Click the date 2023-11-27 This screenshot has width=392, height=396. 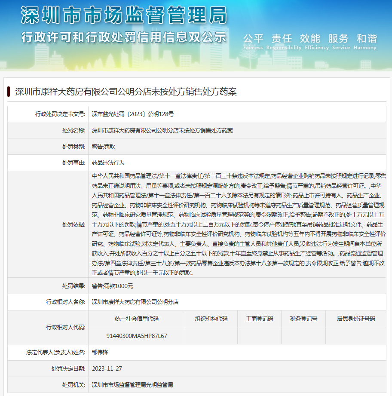[x=107, y=369]
